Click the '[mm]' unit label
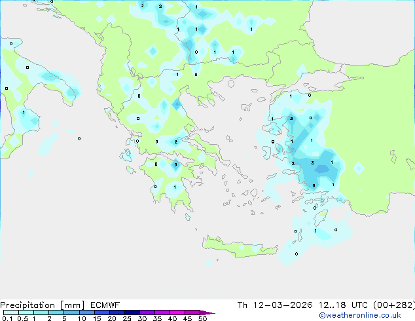The height and width of the screenshot is (321, 415). pyautogui.click(x=72, y=305)
